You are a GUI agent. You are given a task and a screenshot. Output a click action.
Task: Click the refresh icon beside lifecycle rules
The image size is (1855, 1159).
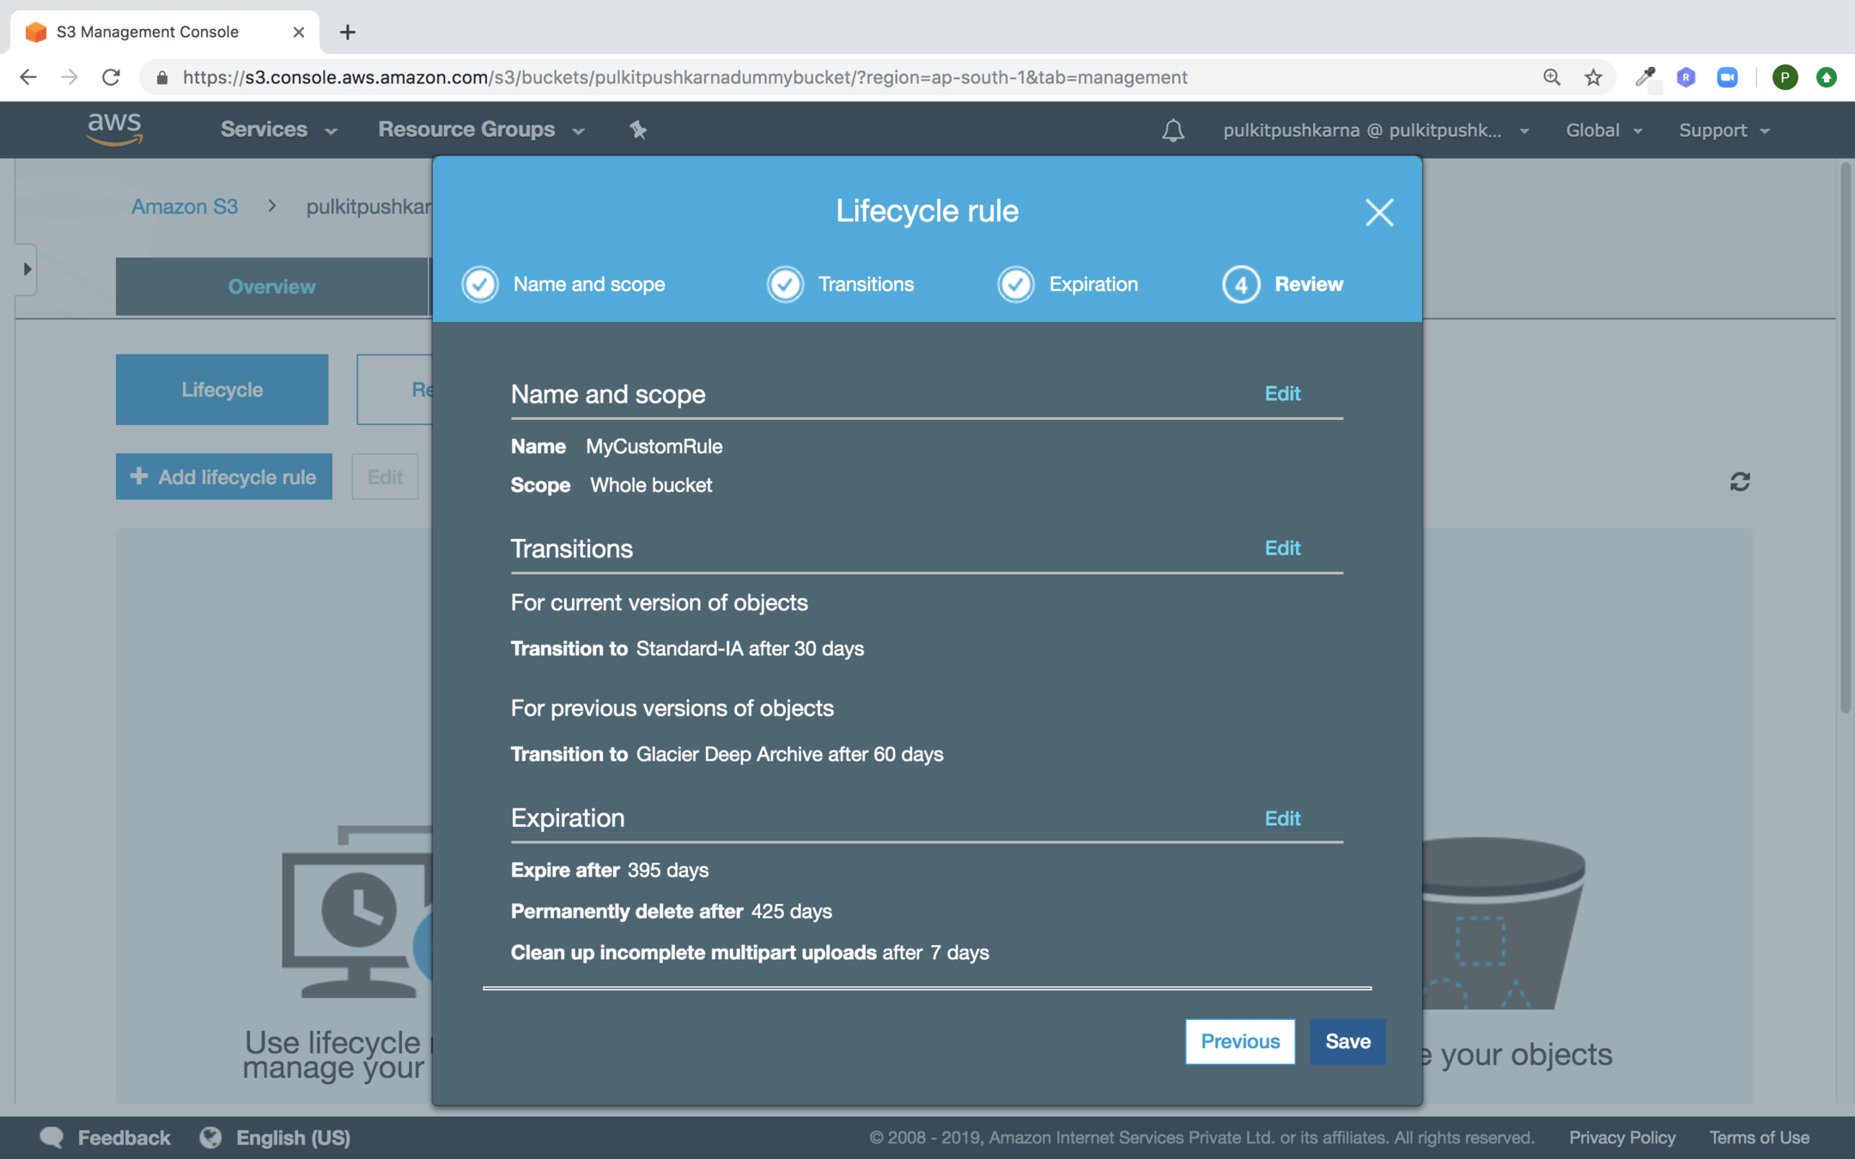pos(1740,482)
